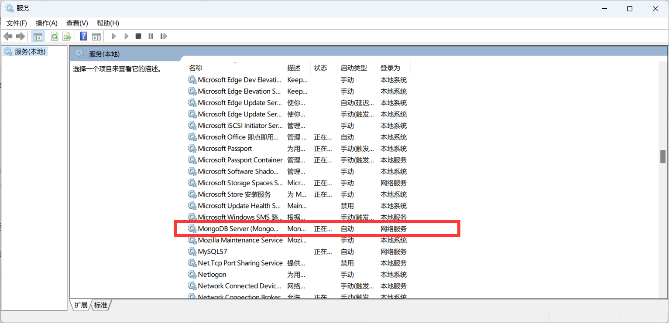The height and width of the screenshot is (323, 669).
Task: Click gear icon of Microsoft Store 安装服务
Action: click(192, 194)
